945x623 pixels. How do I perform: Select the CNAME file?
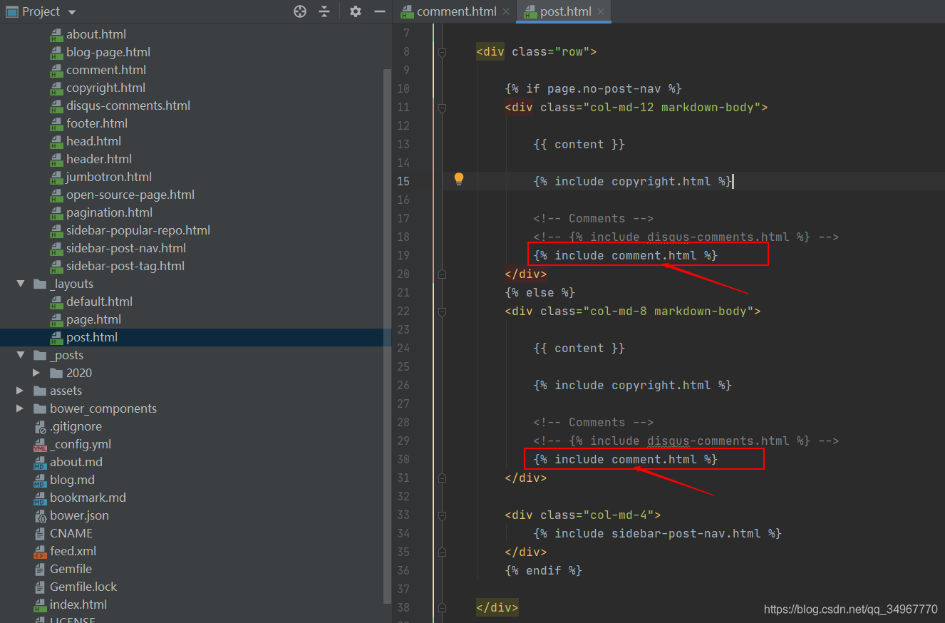(x=71, y=533)
